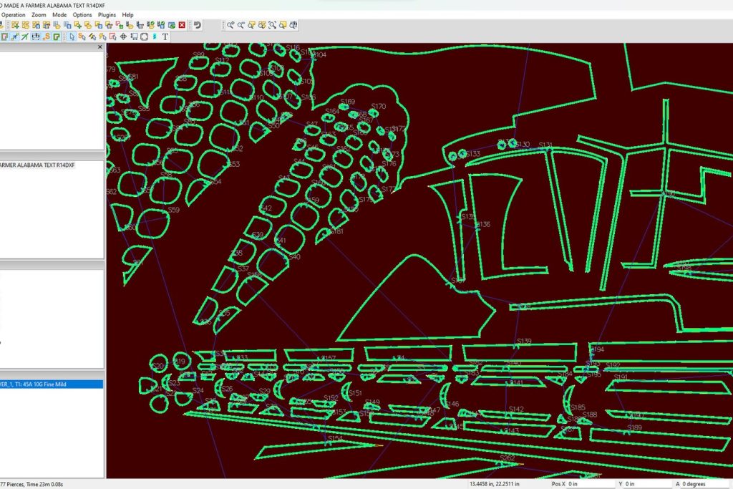This screenshot has height=489, width=733.
Task: Toggle the orange S display icon
Action: click(47, 37)
